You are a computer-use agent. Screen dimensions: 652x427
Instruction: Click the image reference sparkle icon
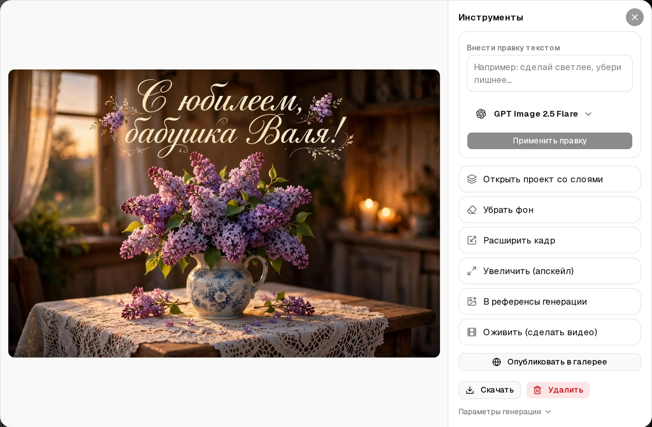[472, 302]
